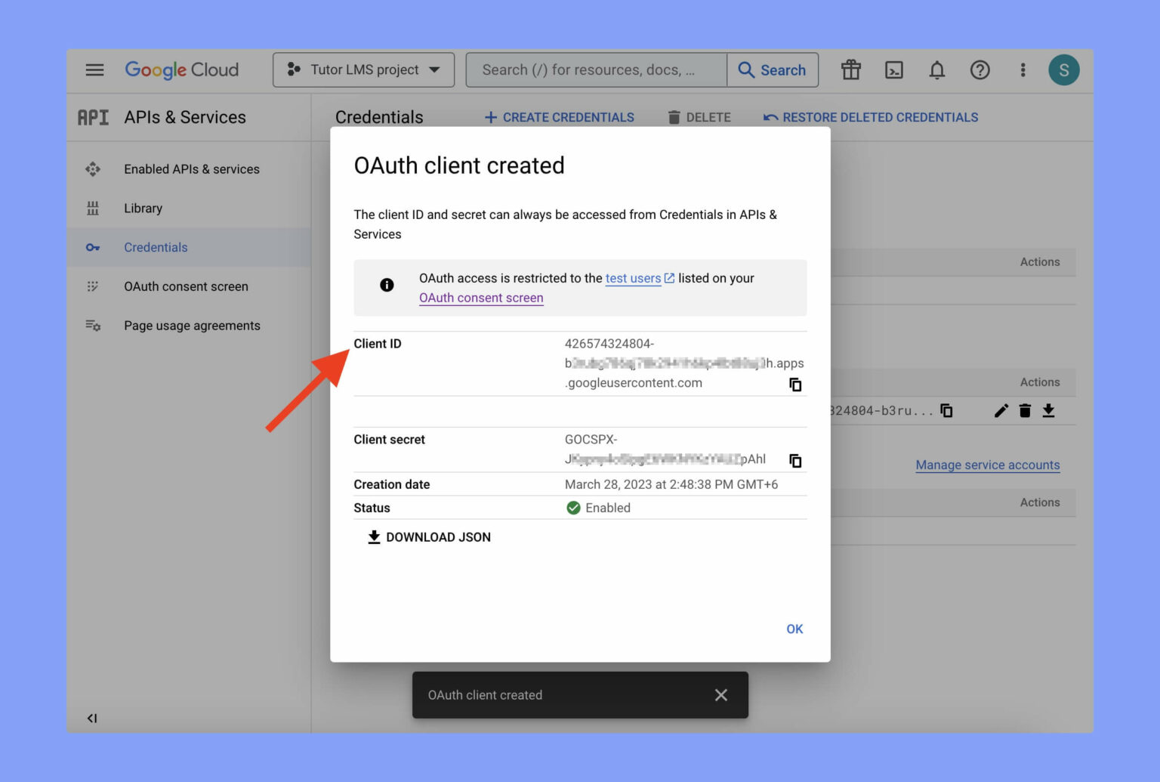Navigate to Library in the sidebar
This screenshot has width=1160, height=782.
coord(143,208)
